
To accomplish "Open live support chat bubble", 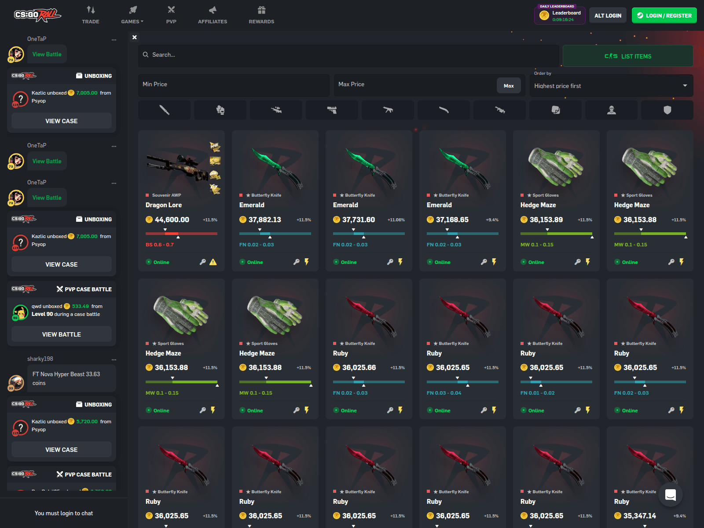I will click(671, 495).
